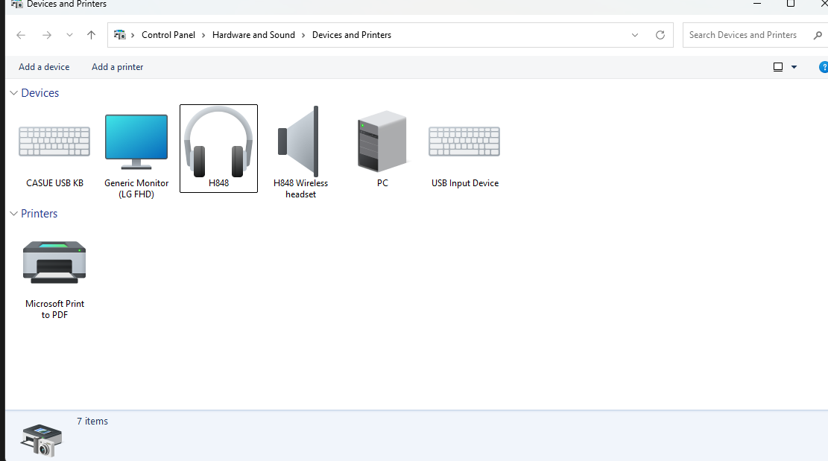This screenshot has height=461, width=828.
Task: Collapse the Devices group
Action: tap(13, 93)
